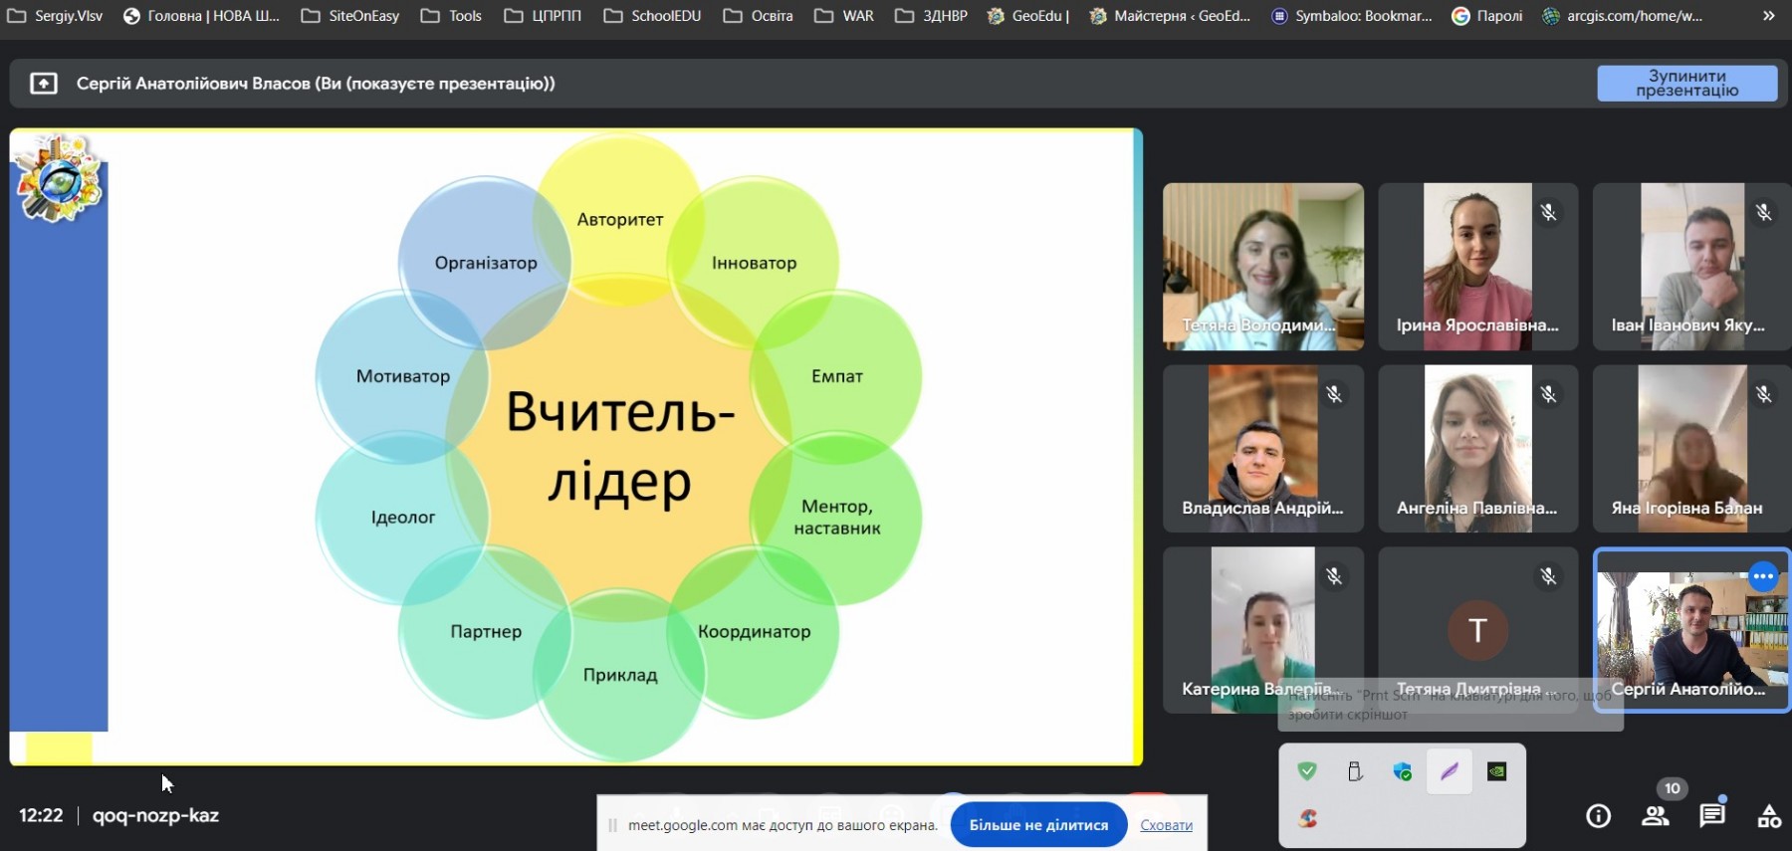This screenshot has width=1792, height=851.
Task: Click the AdGuard green shield tray icon
Action: point(1307,771)
